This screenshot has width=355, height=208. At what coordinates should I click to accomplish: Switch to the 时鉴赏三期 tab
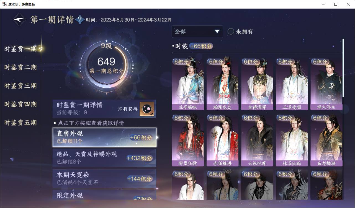tap(20, 86)
